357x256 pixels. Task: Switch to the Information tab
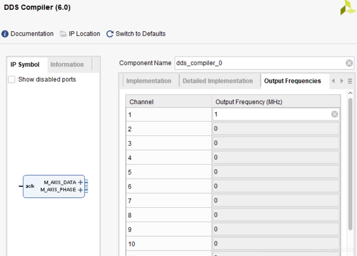(67, 65)
